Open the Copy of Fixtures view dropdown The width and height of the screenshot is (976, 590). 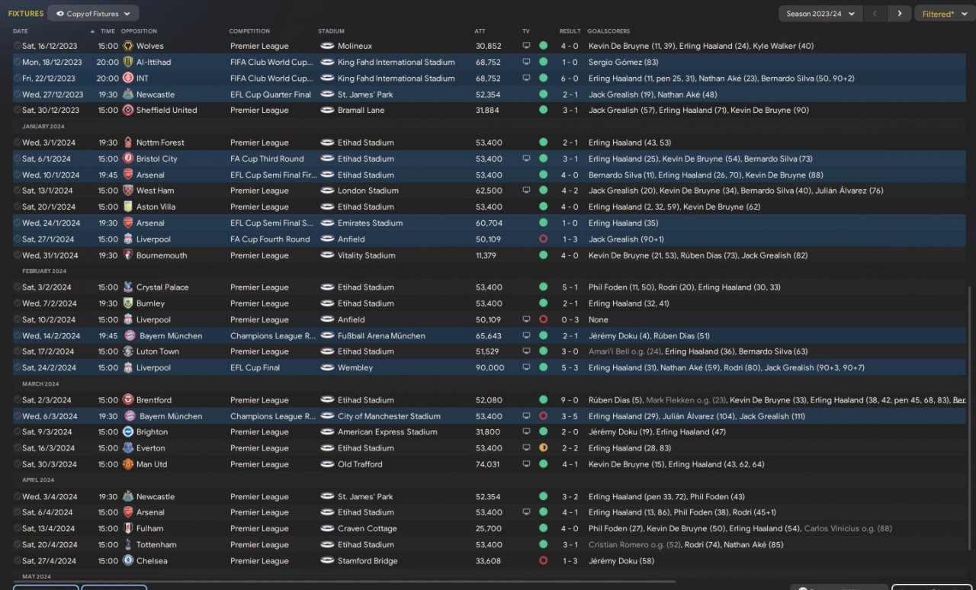click(x=93, y=14)
